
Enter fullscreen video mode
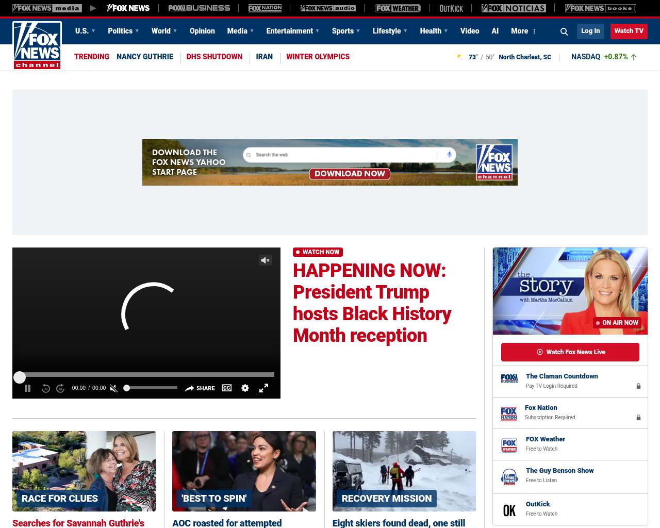click(263, 388)
